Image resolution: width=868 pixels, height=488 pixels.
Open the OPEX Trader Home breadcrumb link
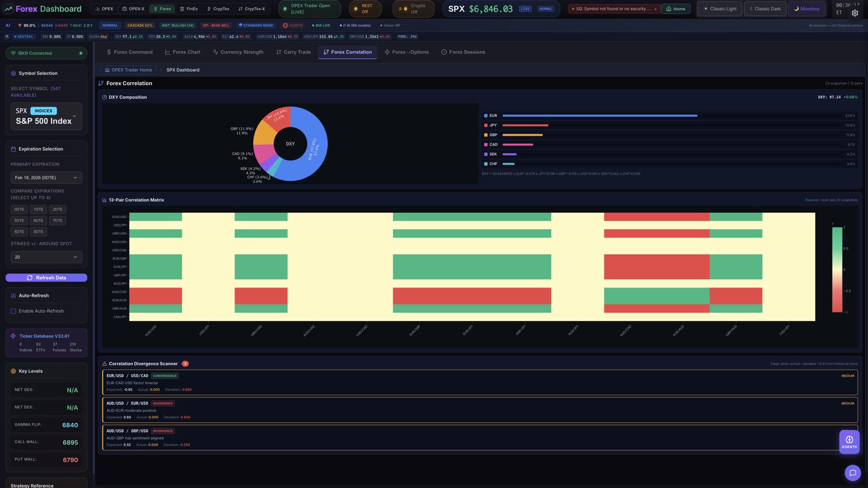point(128,69)
